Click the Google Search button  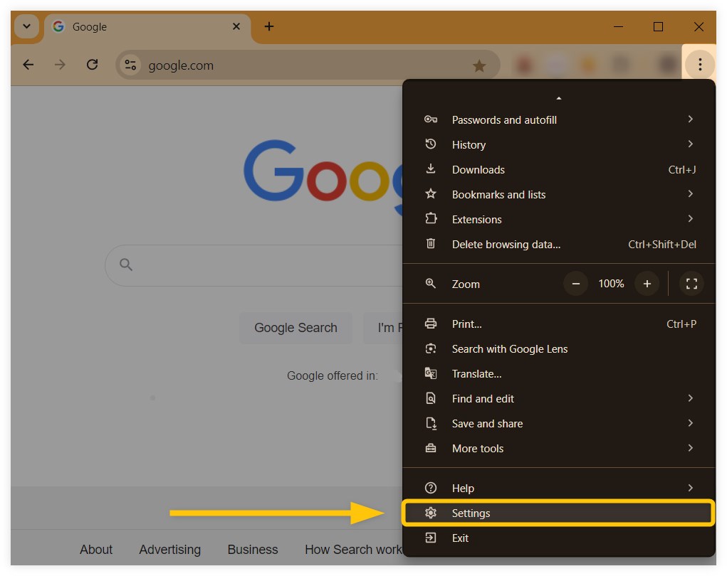pos(295,327)
